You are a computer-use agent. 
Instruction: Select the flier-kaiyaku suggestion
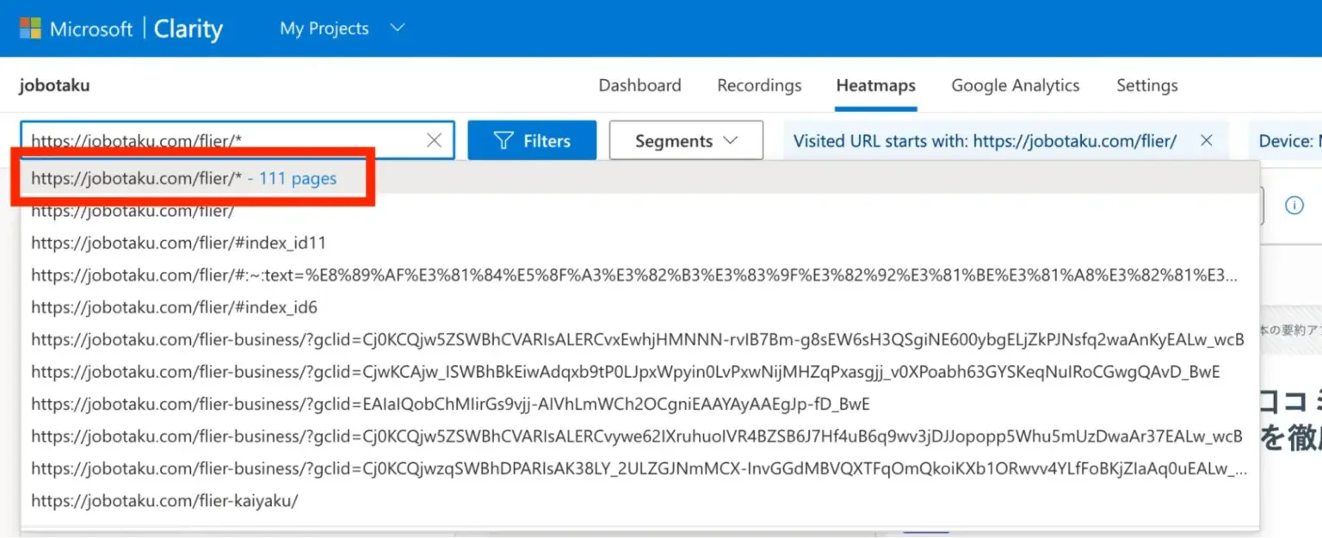pos(640,500)
